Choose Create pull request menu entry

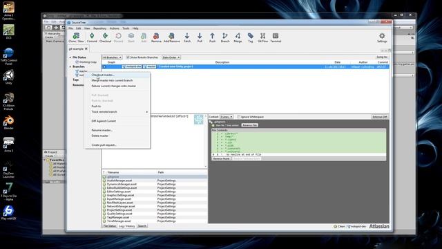[x=117, y=145]
